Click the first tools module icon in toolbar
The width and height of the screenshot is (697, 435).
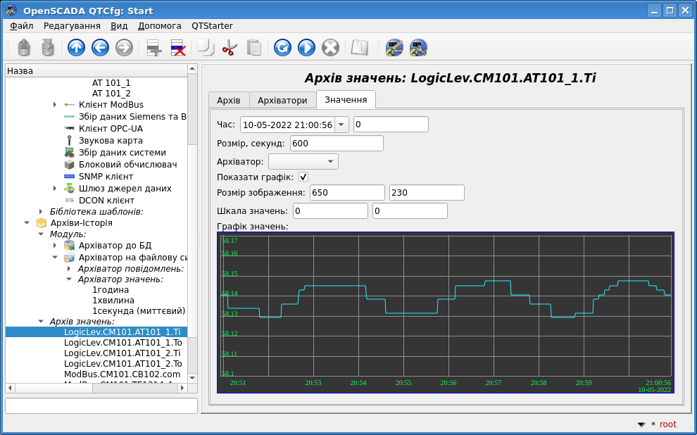(x=394, y=48)
